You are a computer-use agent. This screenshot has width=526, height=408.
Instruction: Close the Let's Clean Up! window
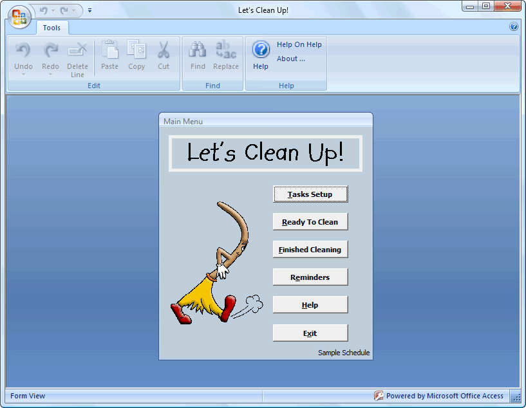coord(508,6)
